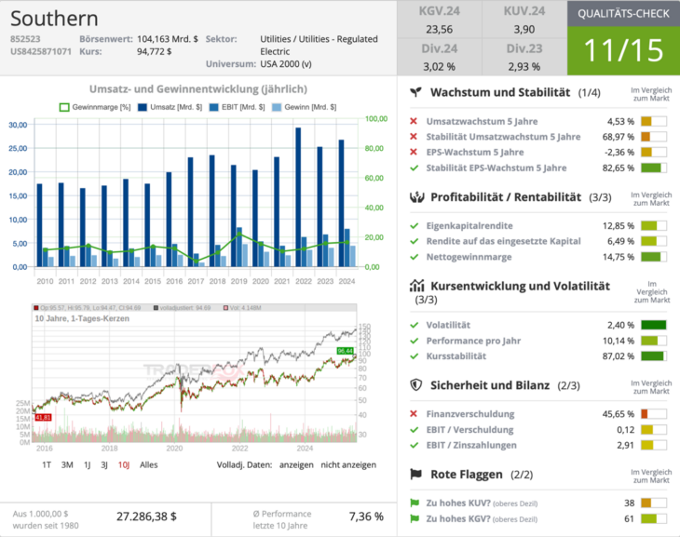This screenshot has width=680, height=537.
Task: Hide volume-adjusted data via nicht anzeigen
Action: 348,464
